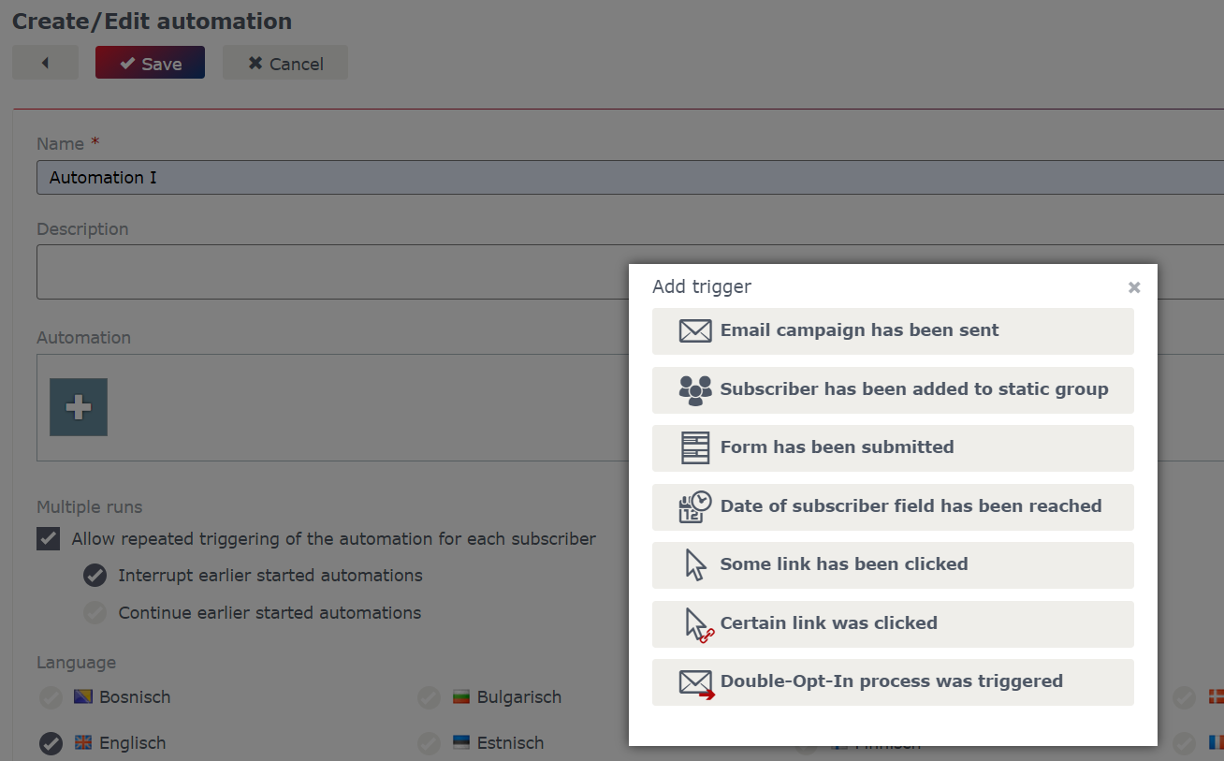Image resolution: width=1224 pixels, height=761 pixels.
Task: Select Bulgarisch language option
Action: pyautogui.click(x=429, y=697)
